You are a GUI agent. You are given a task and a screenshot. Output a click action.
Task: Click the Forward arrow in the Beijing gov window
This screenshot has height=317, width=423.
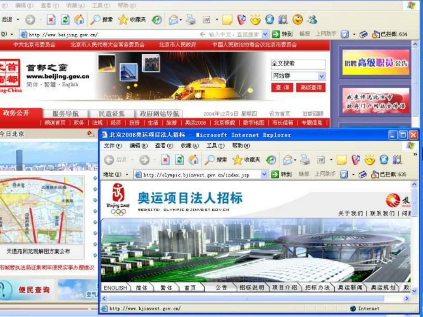(x=30, y=20)
